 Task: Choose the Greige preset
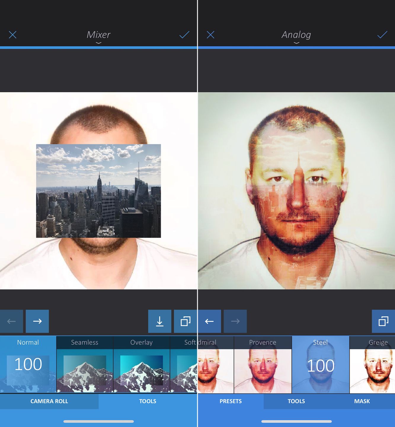[x=372, y=364]
